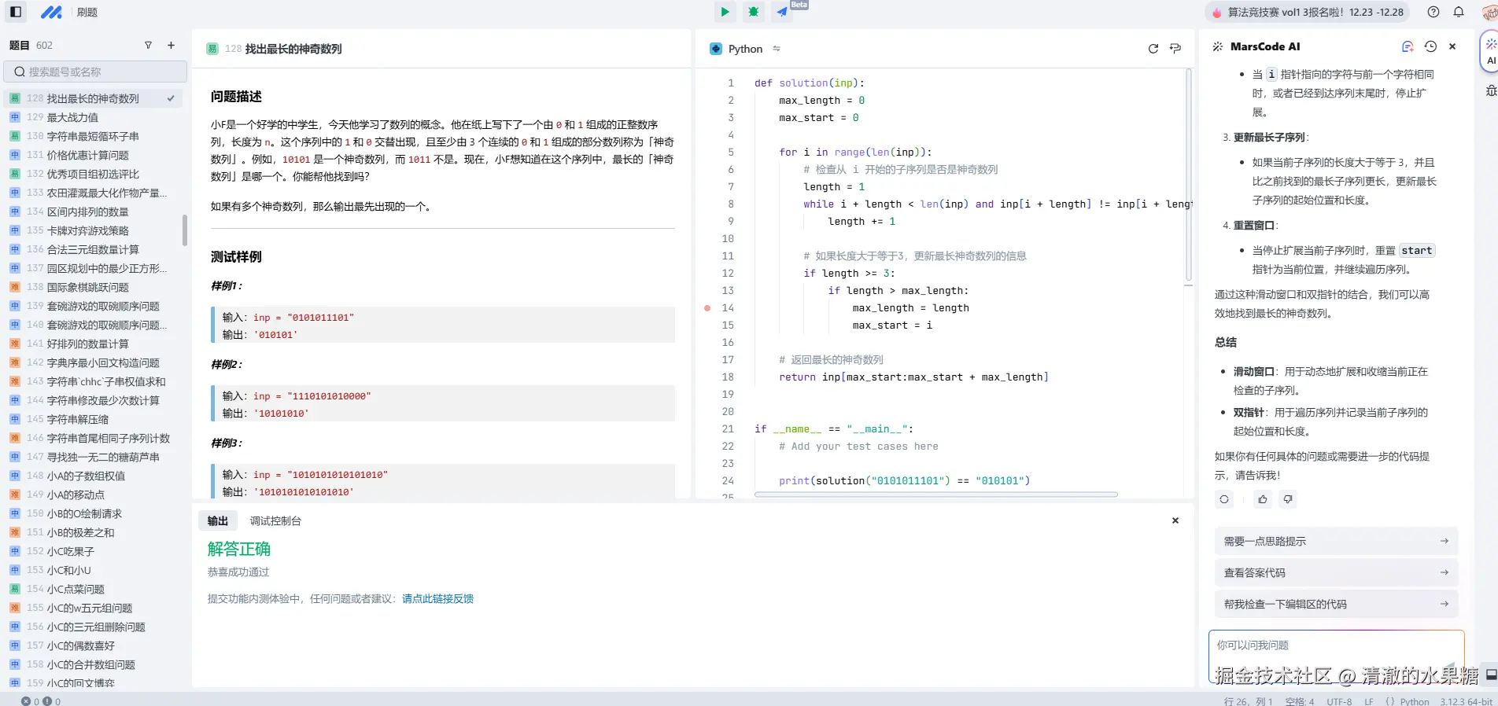Reset editor code with the refresh icon
The width and height of the screenshot is (1498, 706).
1153,49
